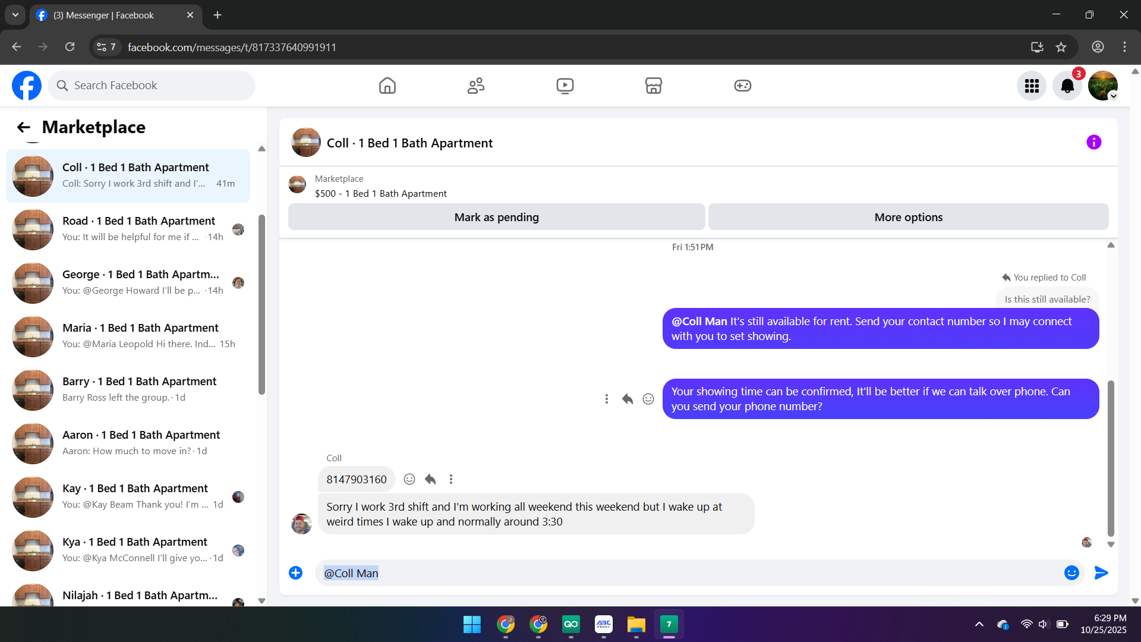Viewport: 1141px width, 642px height.
Task: Click the Search Facebook field
Action: [x=152, y=86]
